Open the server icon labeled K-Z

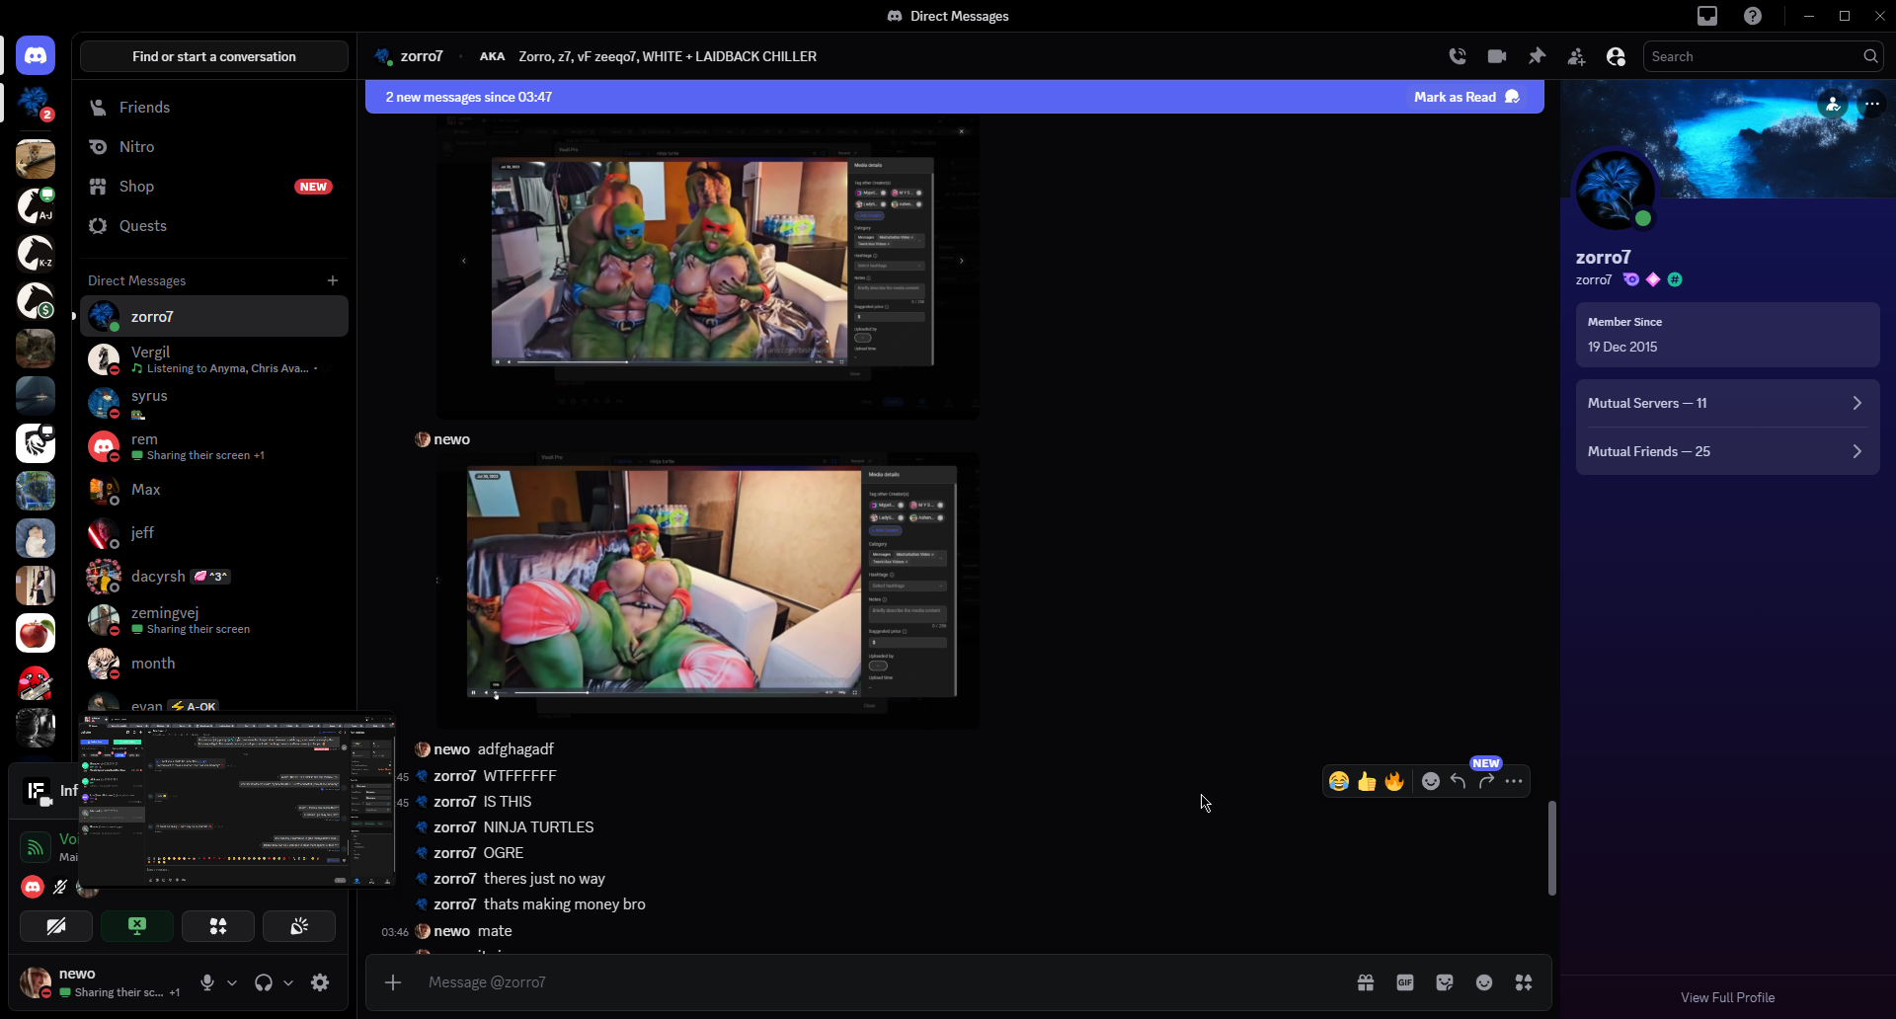point(36,253)
